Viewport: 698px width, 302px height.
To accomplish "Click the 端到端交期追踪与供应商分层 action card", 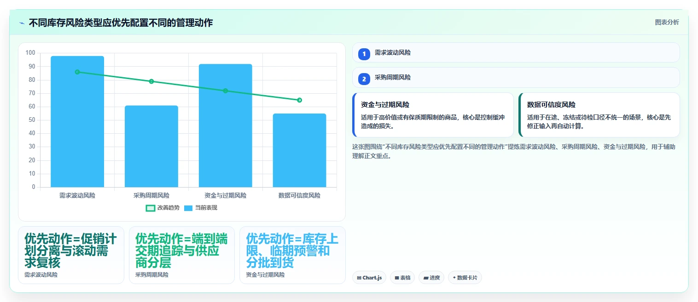I will (x=182, y=255).
